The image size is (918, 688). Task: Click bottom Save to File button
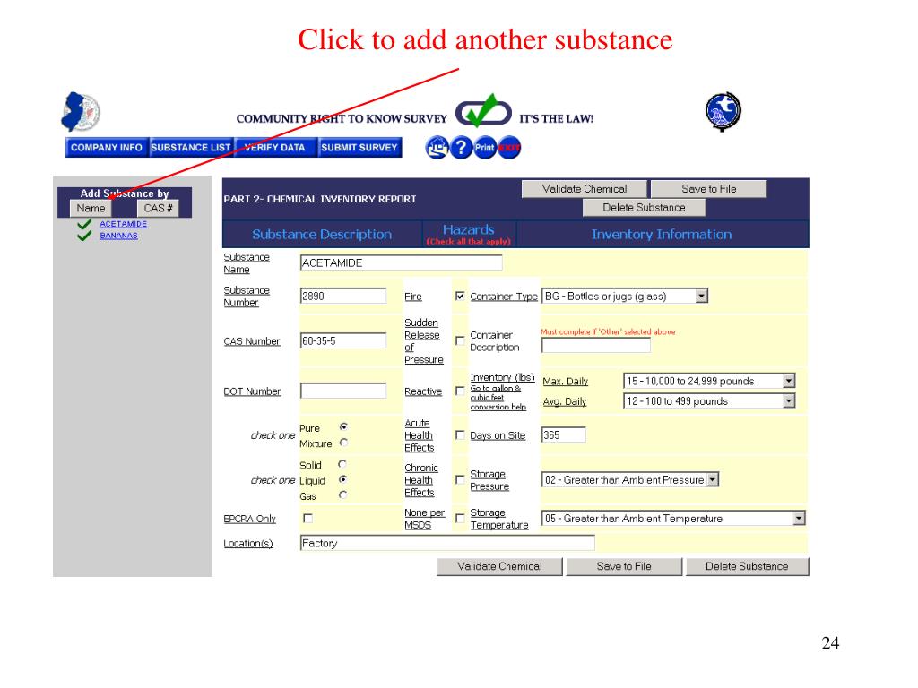[624, 566]
